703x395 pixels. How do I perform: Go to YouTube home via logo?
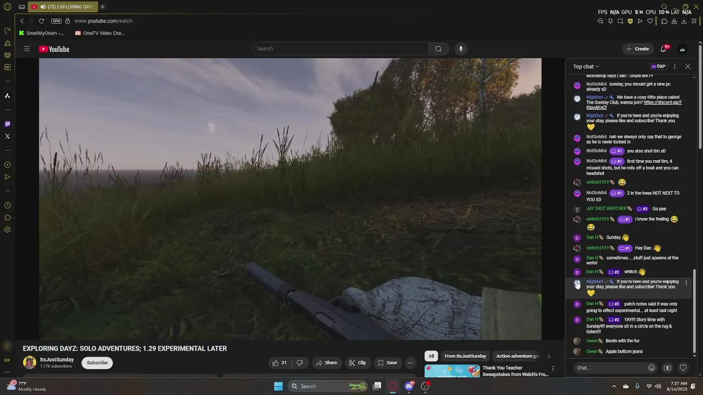coord(54,49)
